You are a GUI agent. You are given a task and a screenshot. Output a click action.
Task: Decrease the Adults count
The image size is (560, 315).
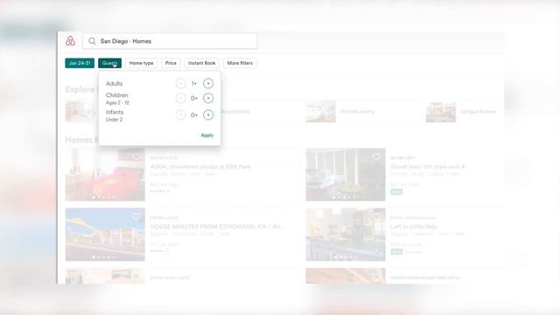181,84
